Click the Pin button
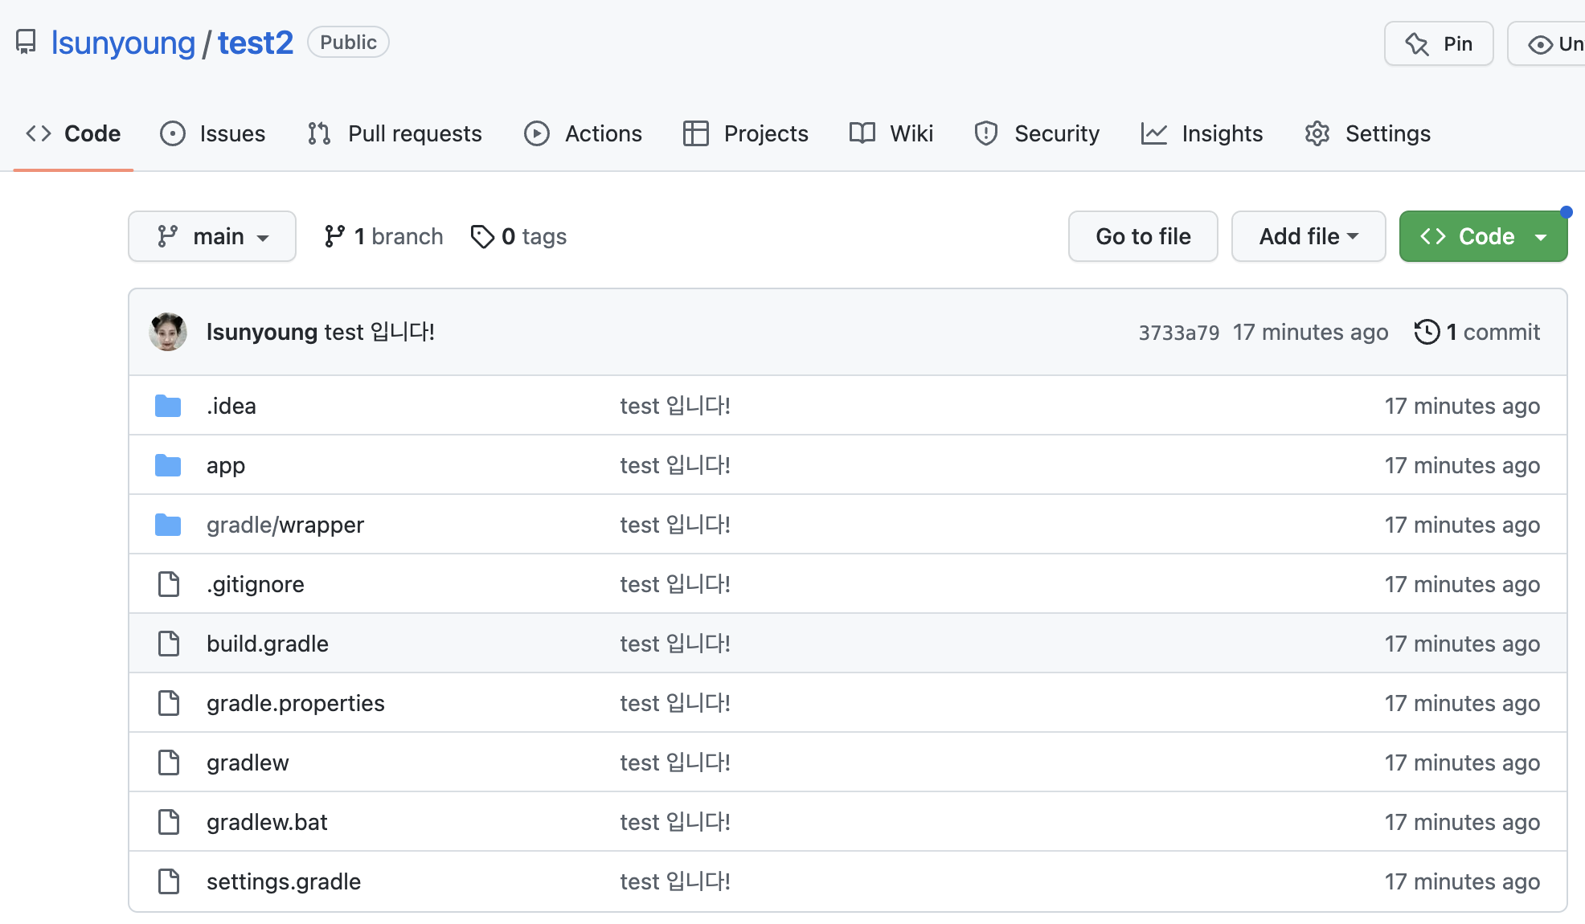This screenshot has width=1585, height=924. tap(1438, 43)
